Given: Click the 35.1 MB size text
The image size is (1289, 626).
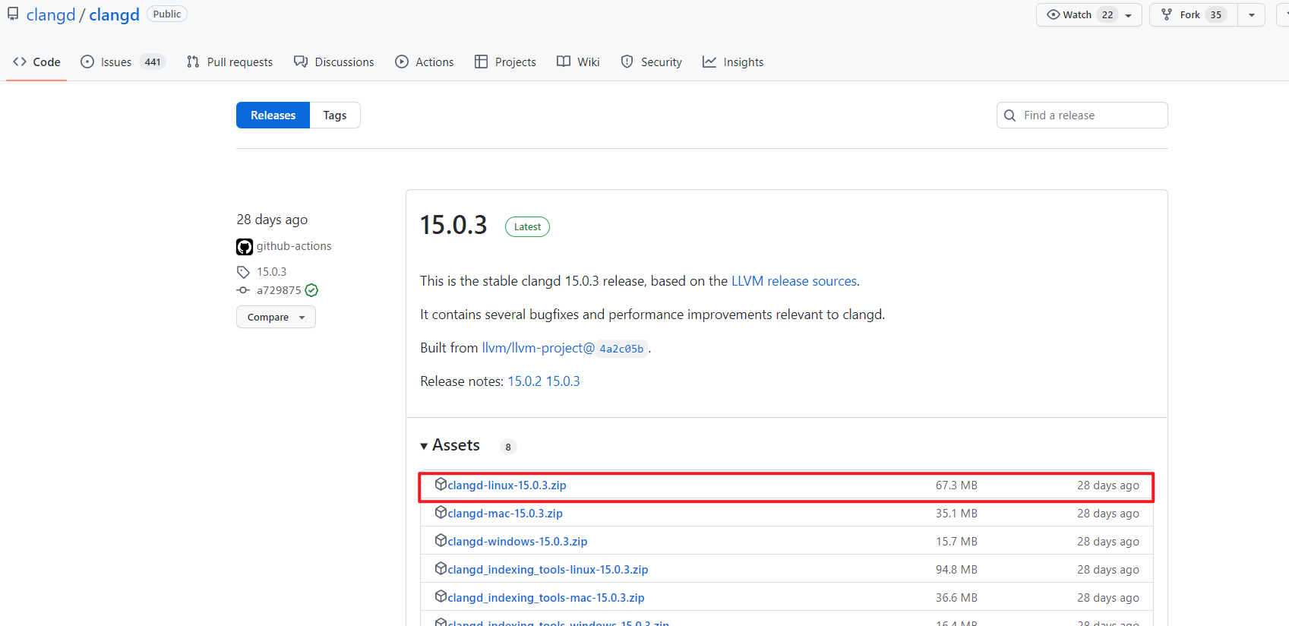Looking at the screenshot, I should pos(956,514).
